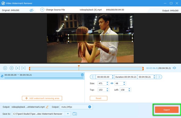Open the save folder icon
The width and height of the screenshot is (181, 118).
point(75,114)
